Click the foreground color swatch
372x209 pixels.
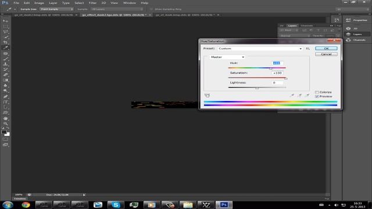pos(4,132)
